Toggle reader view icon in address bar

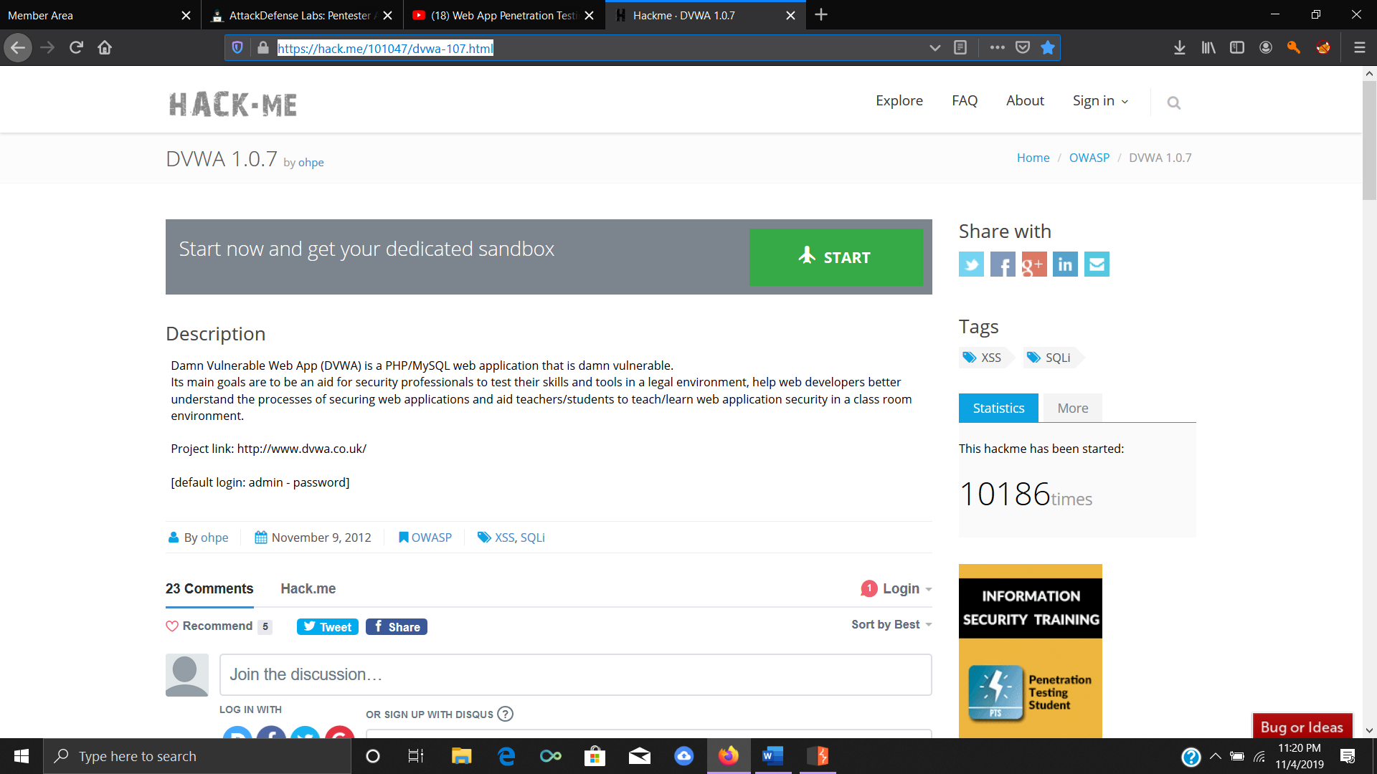coord(960,47)
